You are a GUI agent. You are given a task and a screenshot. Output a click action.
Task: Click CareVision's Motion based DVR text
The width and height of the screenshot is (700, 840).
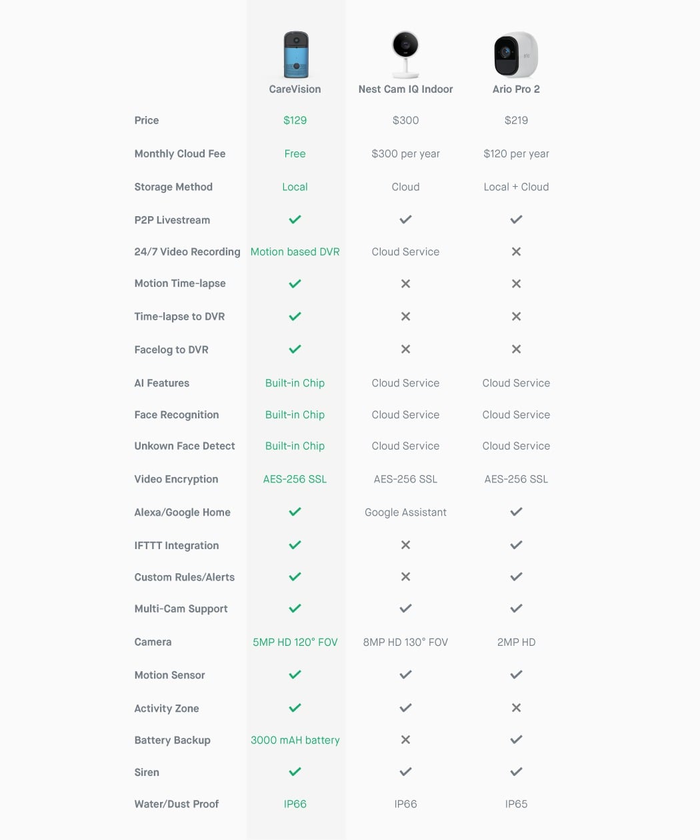coord(295,252)
